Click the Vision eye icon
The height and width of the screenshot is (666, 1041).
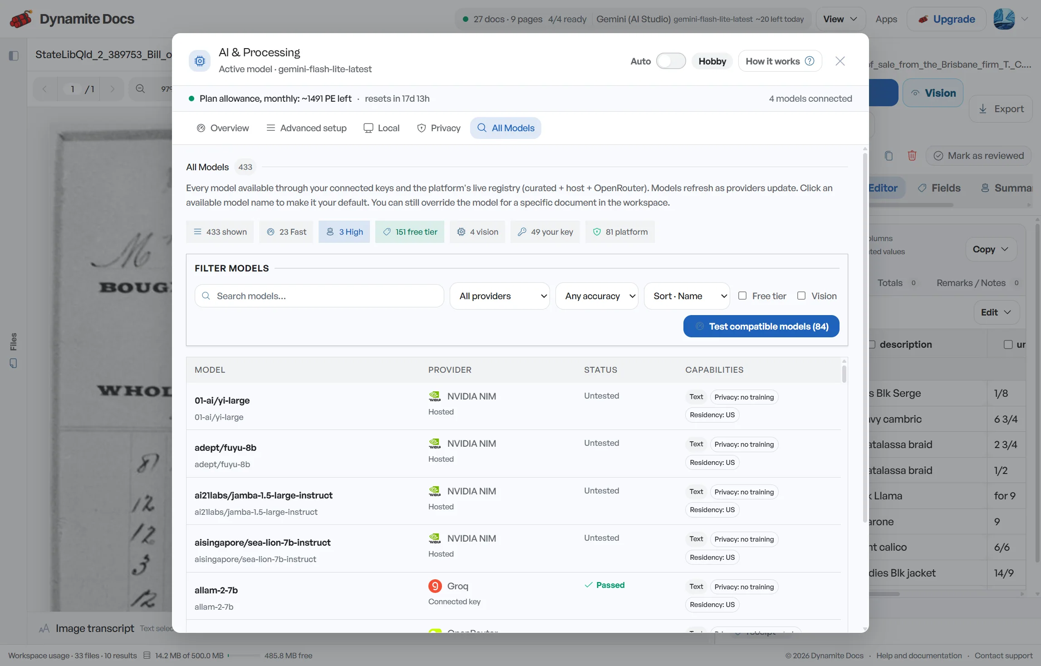915,93
